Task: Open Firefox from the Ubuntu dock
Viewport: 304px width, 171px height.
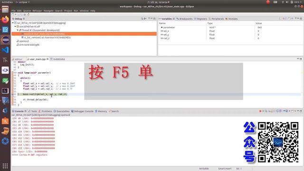Action: tap(5, 19)
